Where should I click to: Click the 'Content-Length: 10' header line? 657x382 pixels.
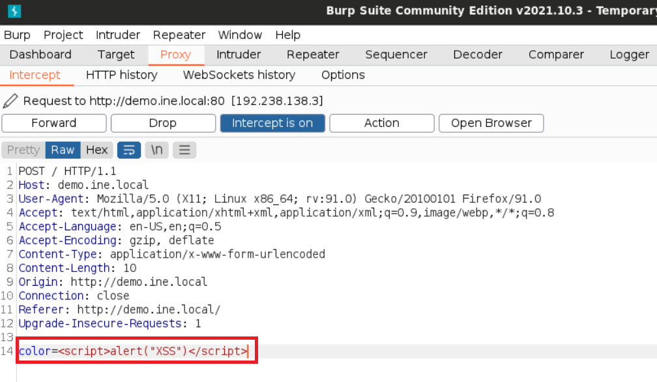pyautogui.click(x=78, y=267)
